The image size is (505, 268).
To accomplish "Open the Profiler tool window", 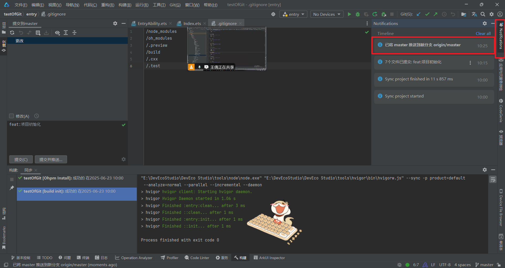I will point(170,258).
